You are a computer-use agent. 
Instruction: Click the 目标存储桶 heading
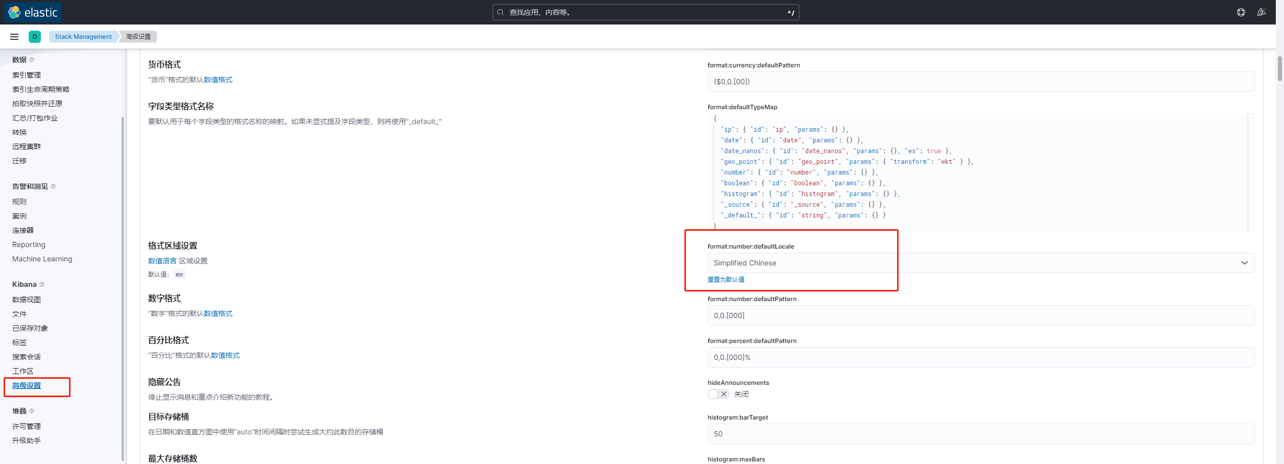pyautogui.click(x=169, y=417)
